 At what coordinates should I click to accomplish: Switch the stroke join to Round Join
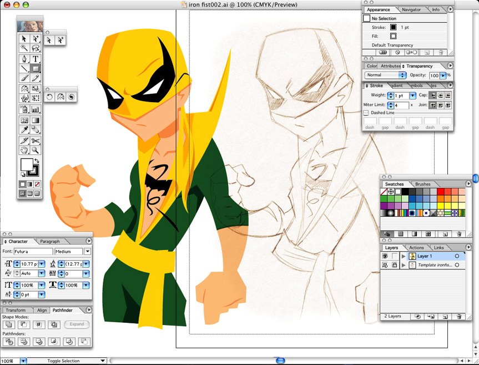pos(440,105)
